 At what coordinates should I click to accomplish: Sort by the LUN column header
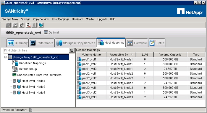click(145, 55)
